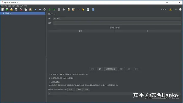Image resolution: width=183 pixels, height=103 pixels.
Task: Click the 值 column header in variables table
Action: tap(148, 31)
